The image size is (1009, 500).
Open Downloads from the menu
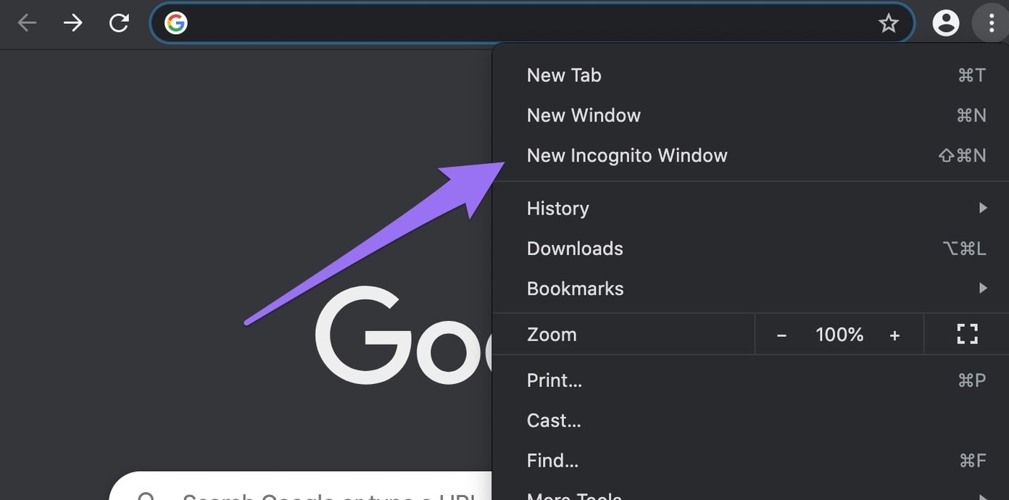click(x=575, y=249)
